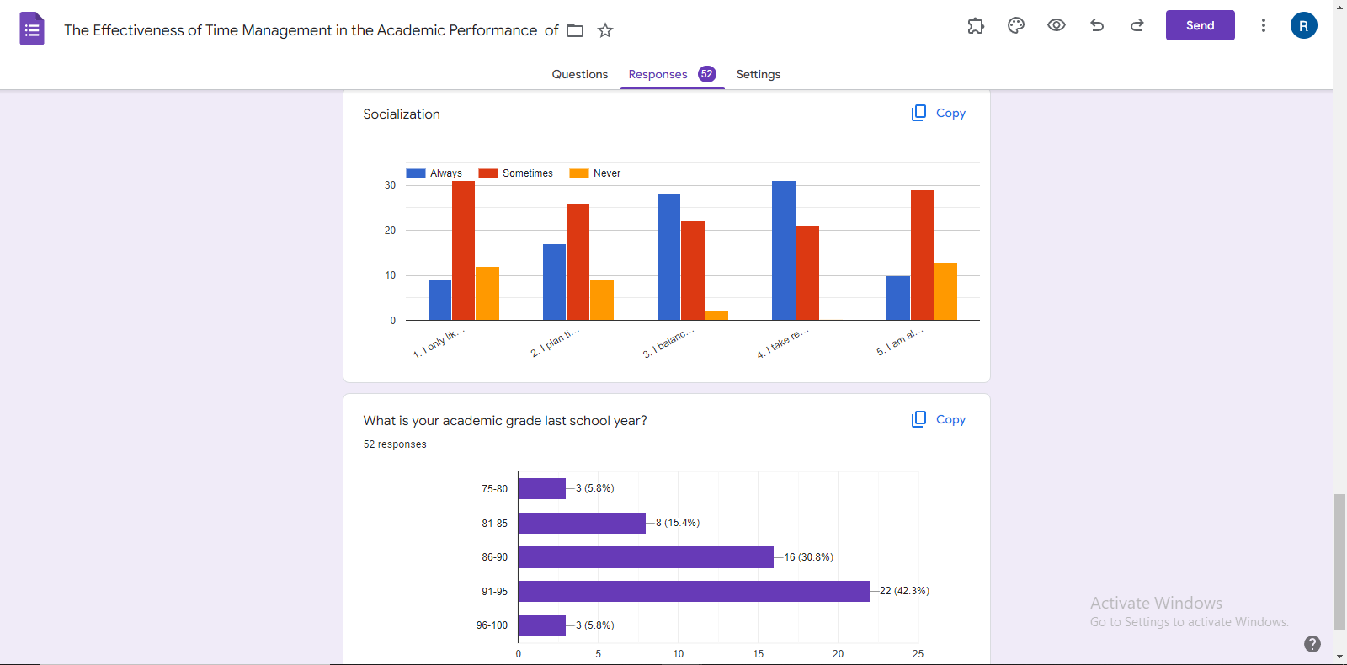The height and width of the screenshot is (665, 1347).
Task: Preview the form with eye icon
Action: [x=1057, y=26]
